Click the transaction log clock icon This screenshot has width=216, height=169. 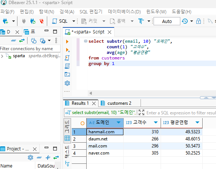(185, 21)
